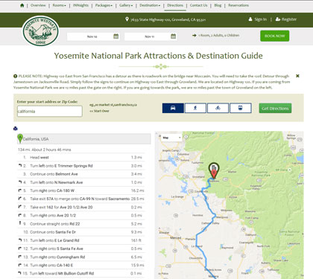
Task: Select step 2 Turn left onto E Trimmer Springs Rd
Action: point(81,166)
